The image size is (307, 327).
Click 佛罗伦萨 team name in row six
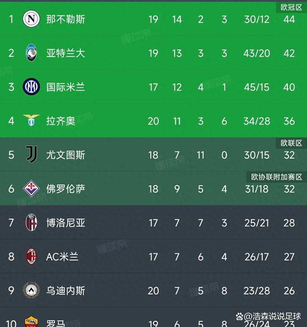coord(65,188)
